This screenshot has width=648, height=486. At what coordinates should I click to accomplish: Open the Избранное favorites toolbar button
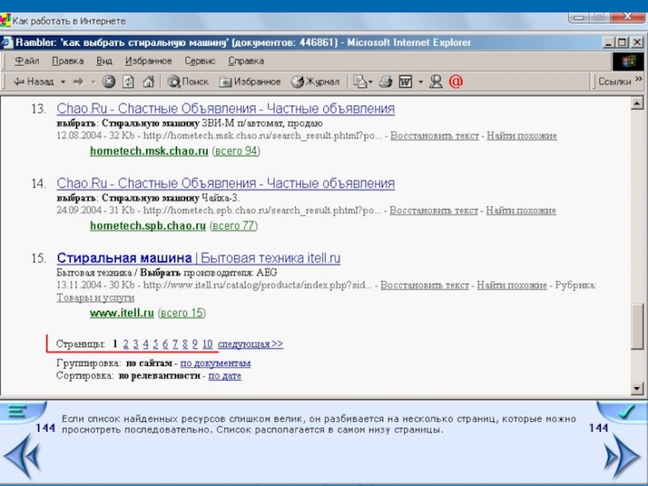pos(250,82)
